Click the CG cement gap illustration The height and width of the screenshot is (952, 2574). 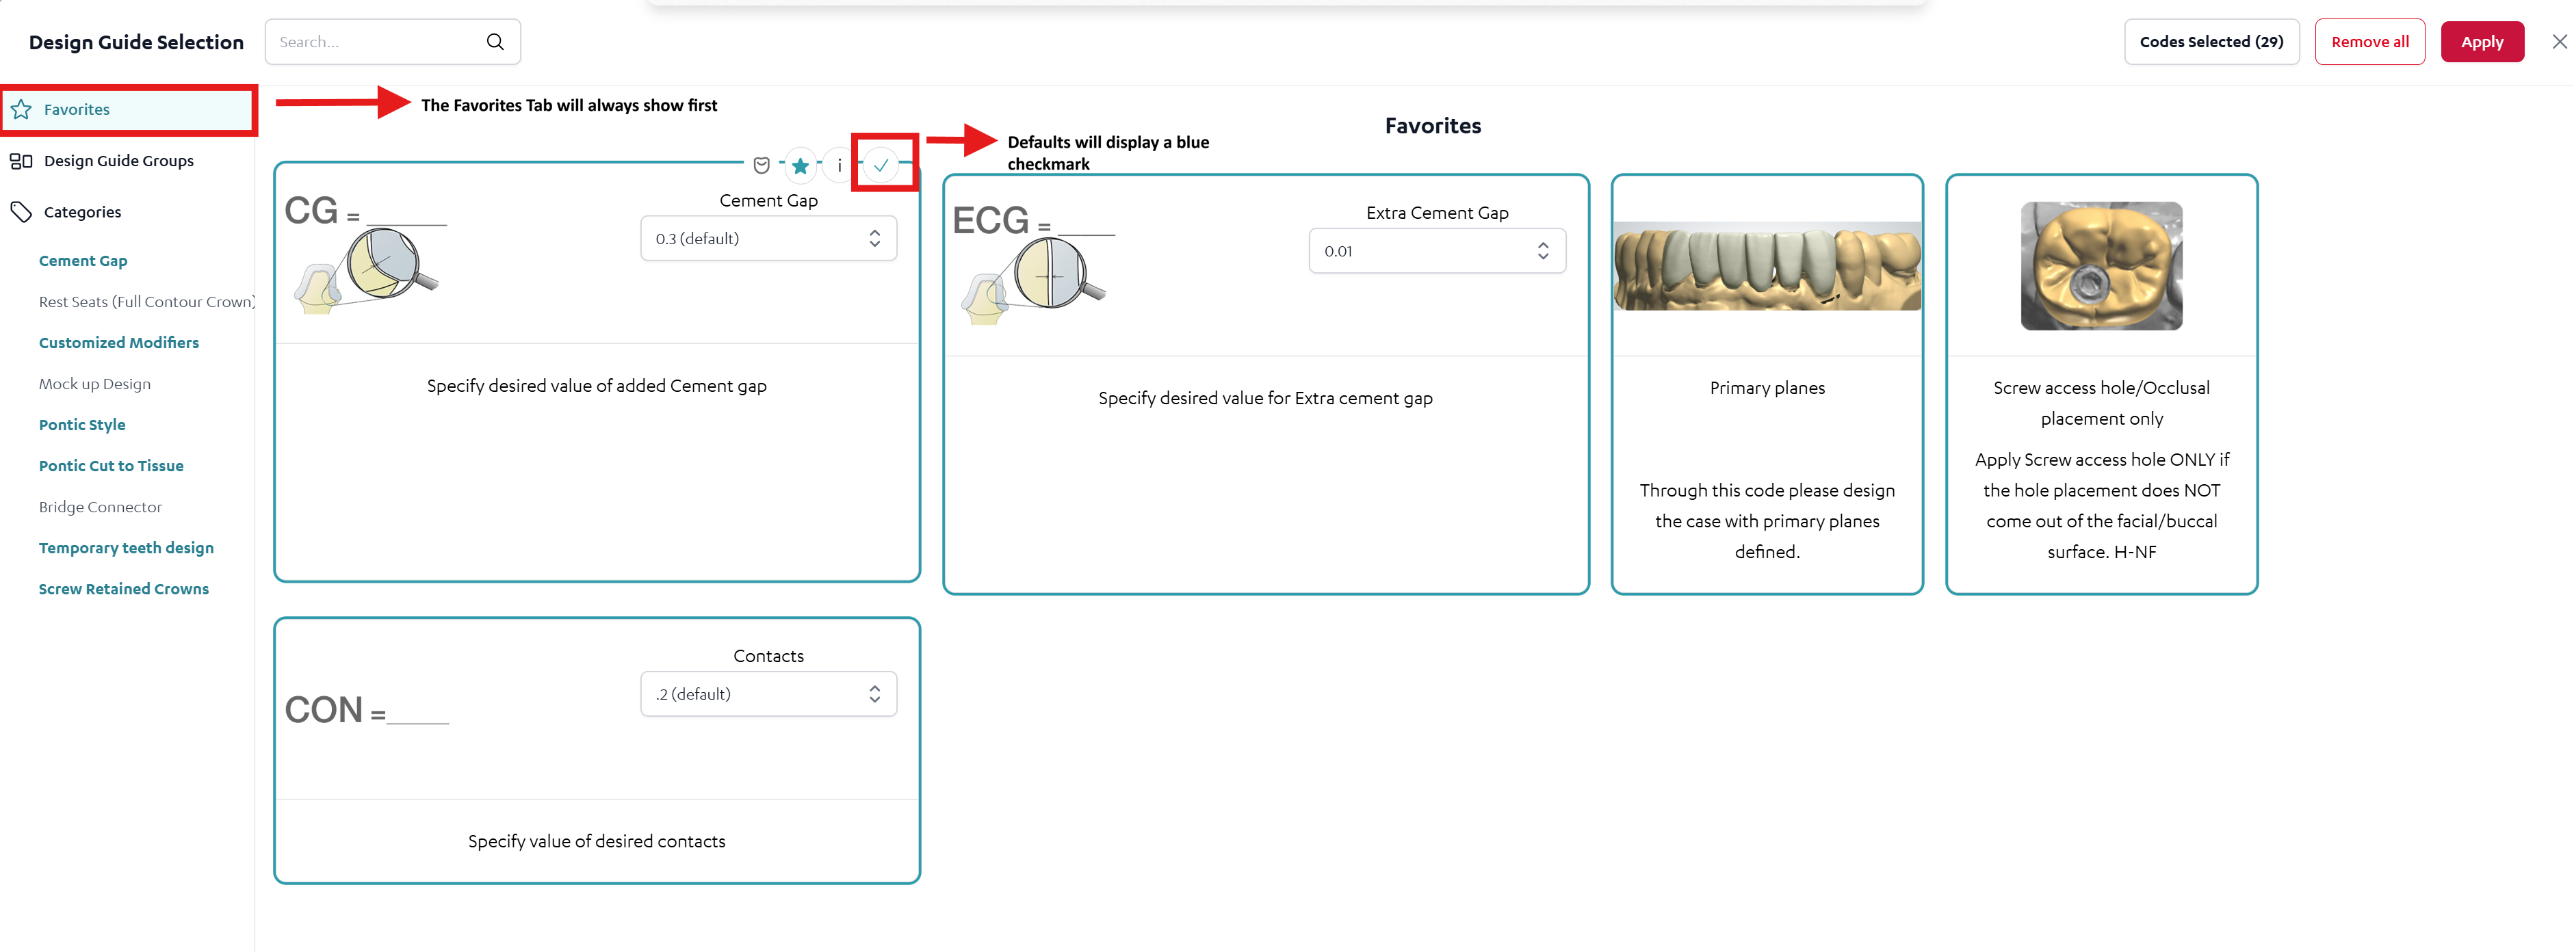366,256
